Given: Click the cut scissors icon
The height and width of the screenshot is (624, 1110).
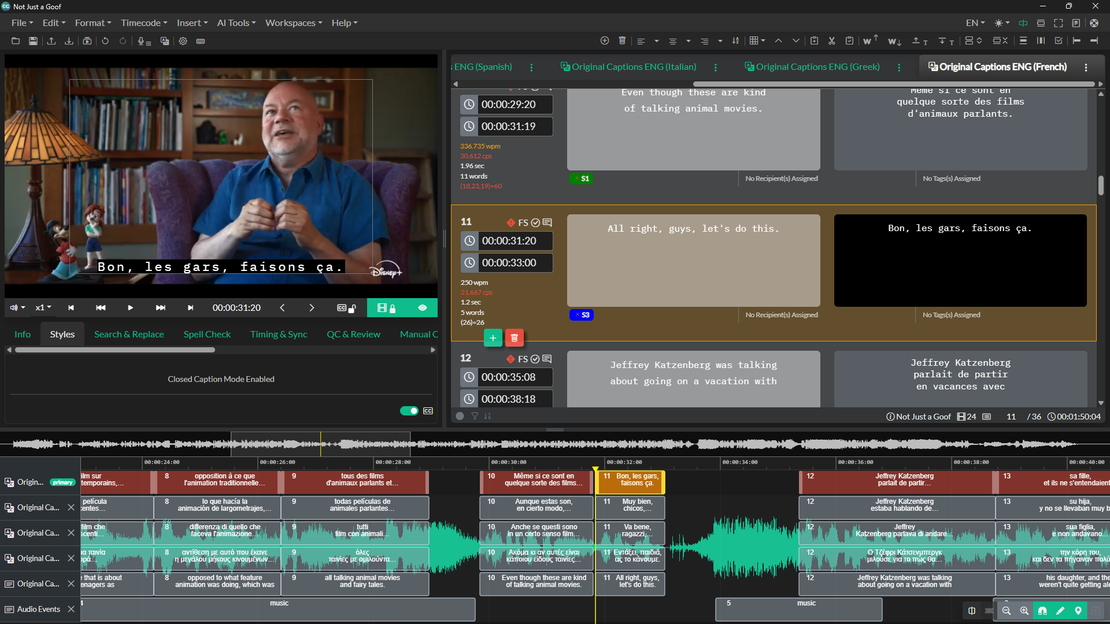Looking at the screenshot, I should (832, 40).
